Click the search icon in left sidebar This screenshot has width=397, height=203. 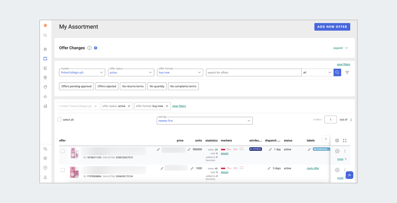[x=45, y=35]
